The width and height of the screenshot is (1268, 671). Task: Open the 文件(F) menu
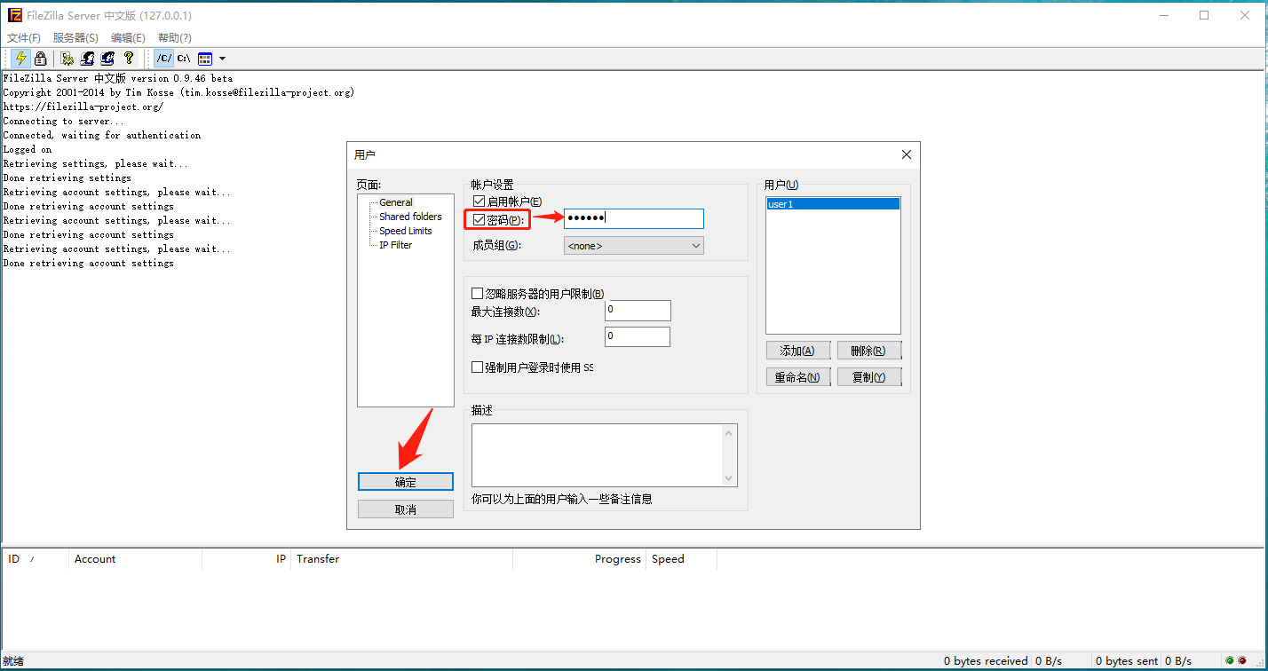tap(24, 38)
